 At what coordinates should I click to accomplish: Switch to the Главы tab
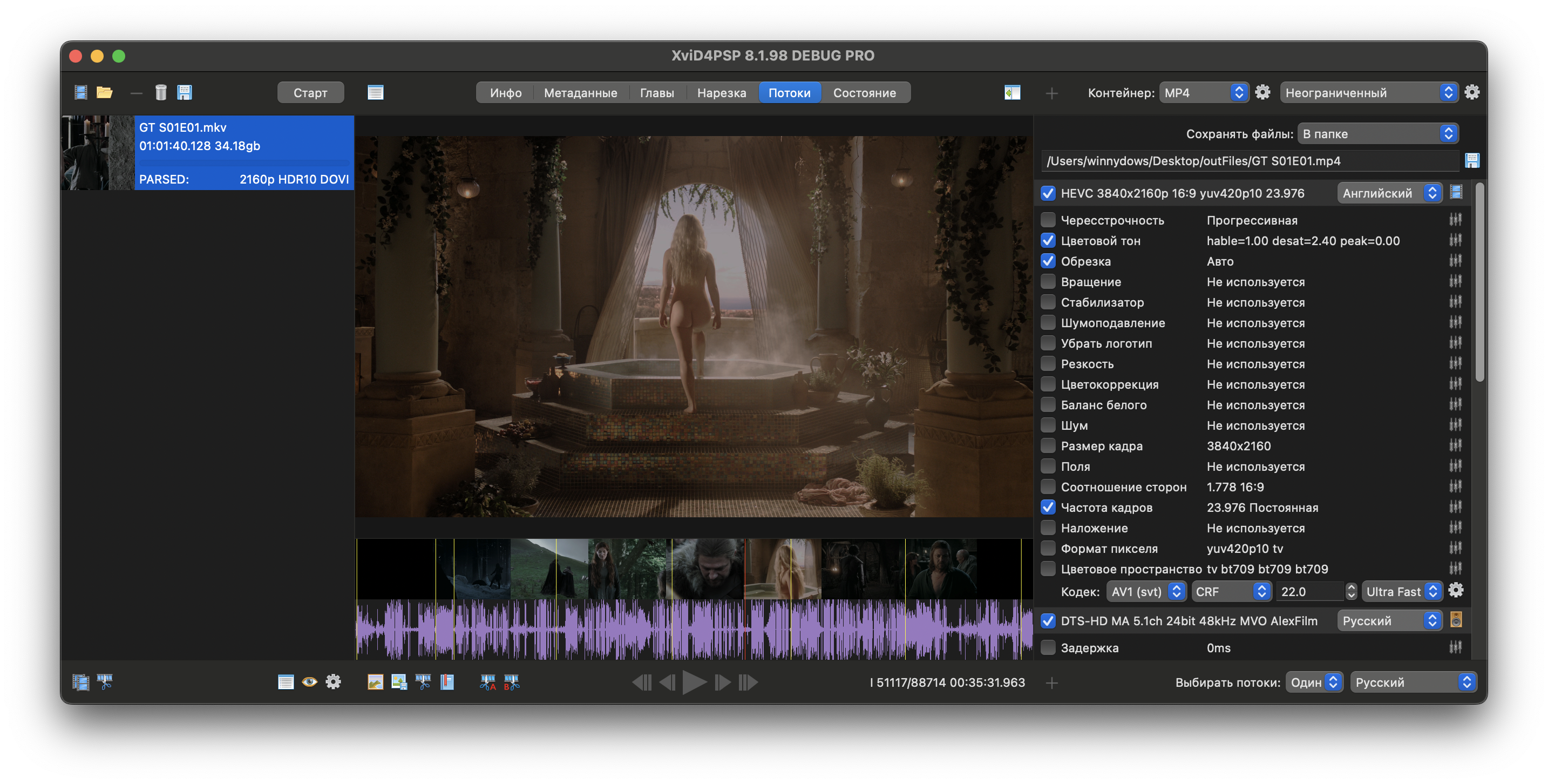[657, 92]
